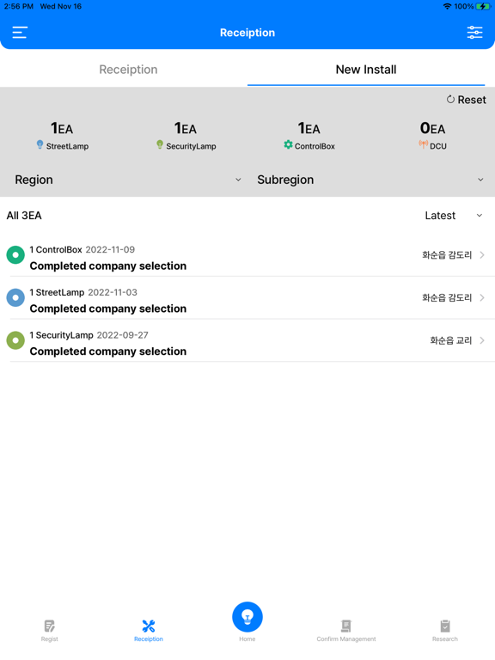This screenshot has width=495, height=660.
Task: Filter by SecurityLamp count
Action: pos(186,136)
